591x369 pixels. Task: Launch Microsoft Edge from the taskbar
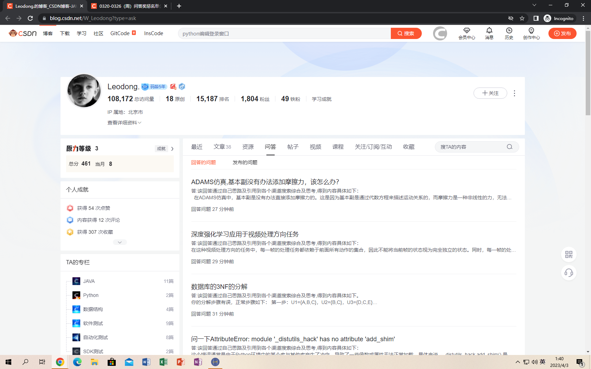tap(77, 362)
